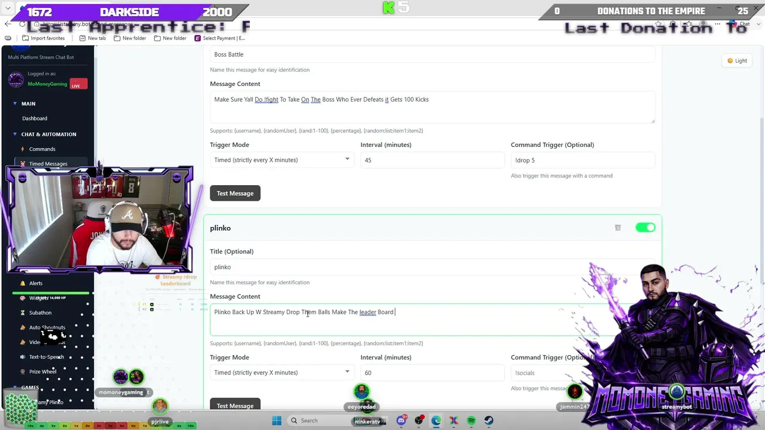Click the Subathon hourglass icon
Viewport: 765px width, 430px height.
tap(23, 312)
